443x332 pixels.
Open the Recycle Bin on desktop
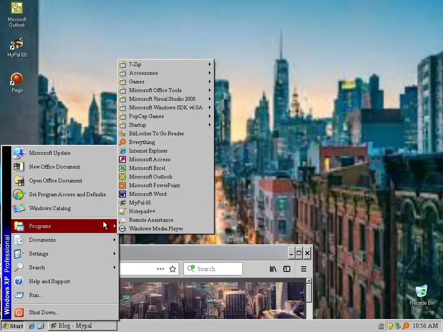pyautogui.click(x=422, y=295)
